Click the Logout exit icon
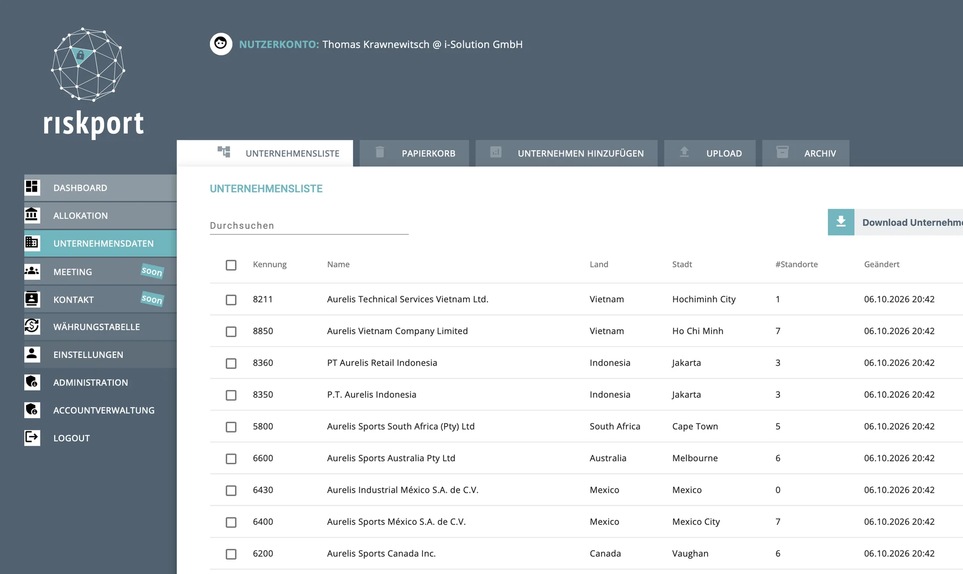The image size is (963, 574). (32, 438)
